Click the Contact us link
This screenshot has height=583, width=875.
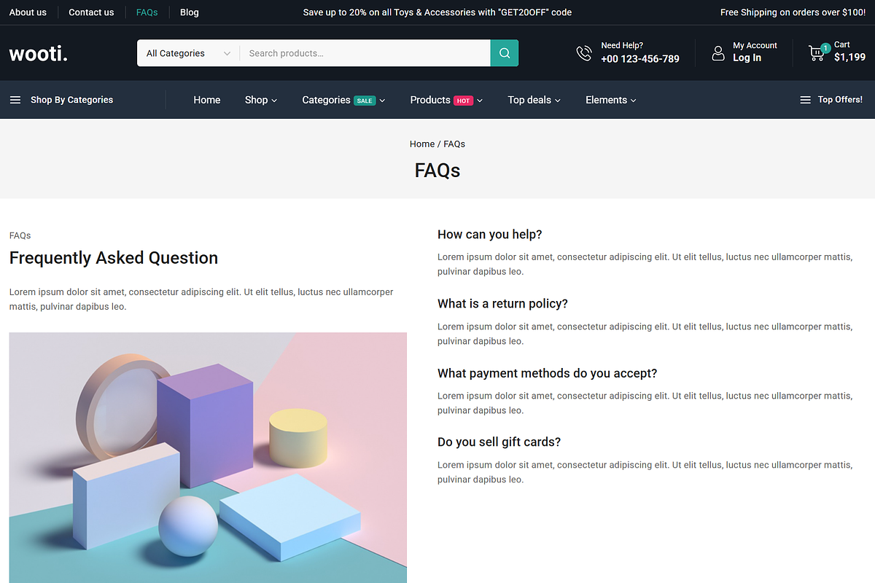91,12
